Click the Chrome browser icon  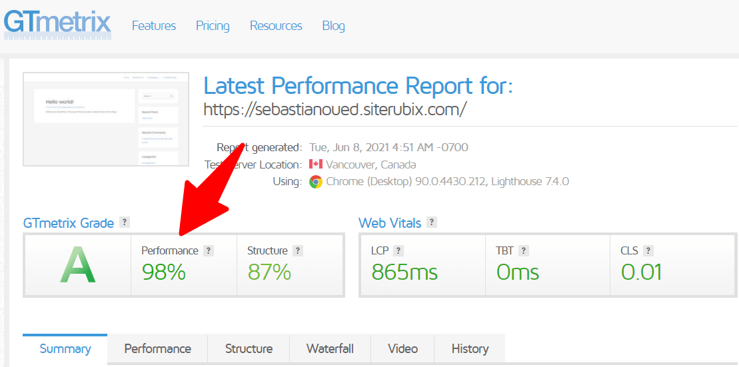pyautogui.click(x=316, y=182)
